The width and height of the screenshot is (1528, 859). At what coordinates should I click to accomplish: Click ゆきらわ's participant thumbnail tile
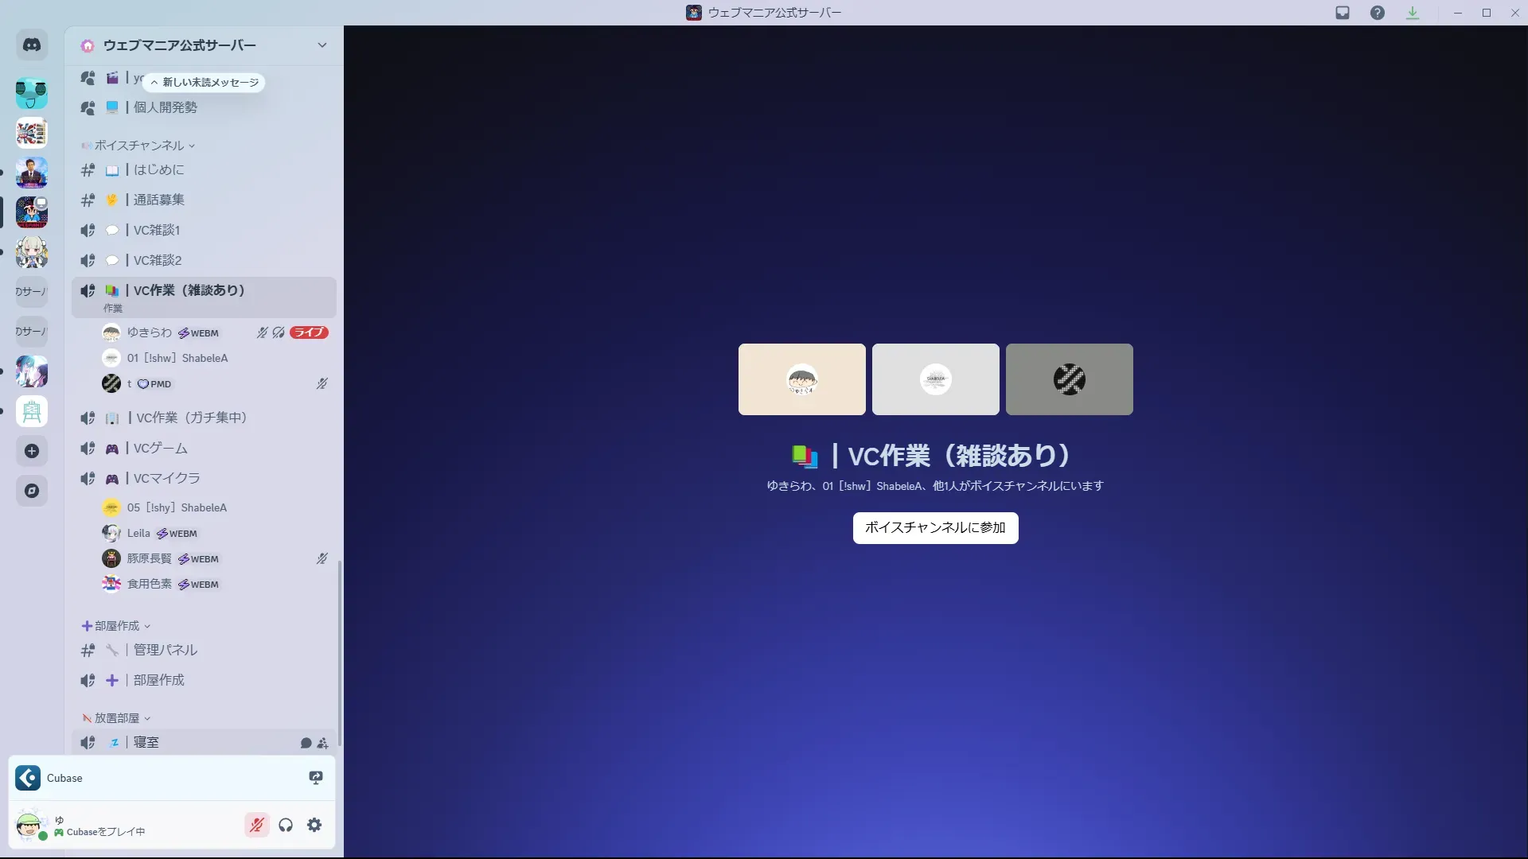coord(801,379)
